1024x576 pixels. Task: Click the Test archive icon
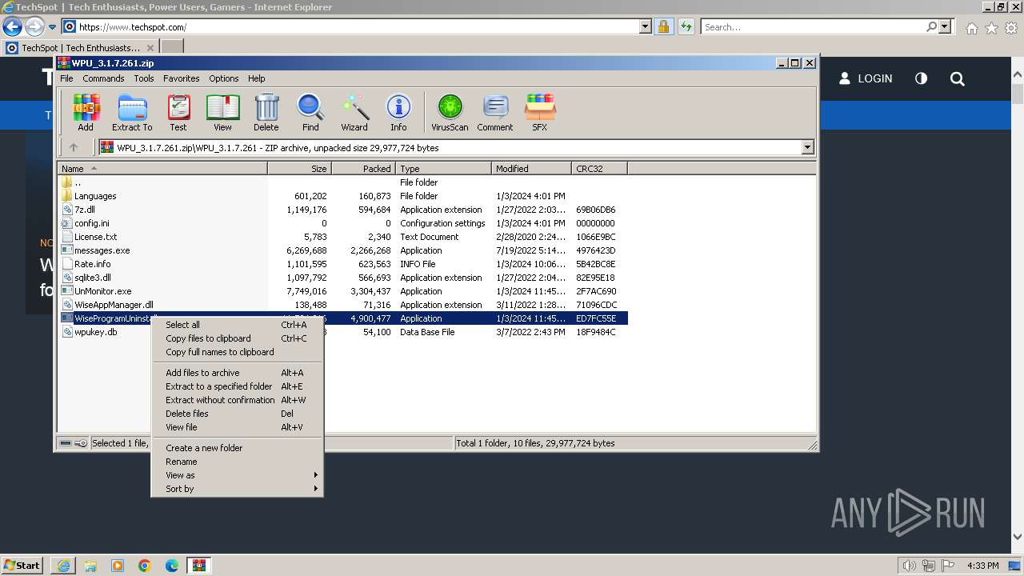[x=178, y=112]
